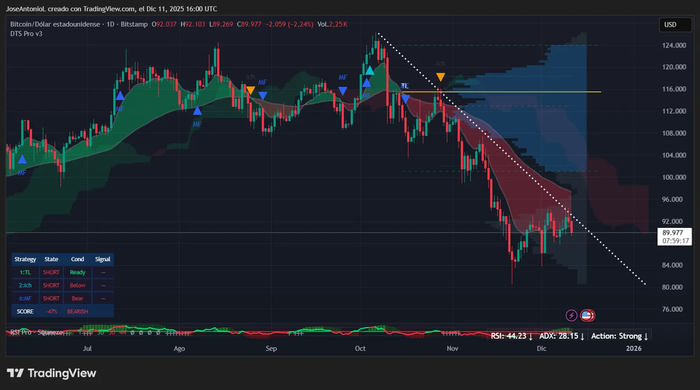Screen dimensions: 700x390
Task: Select the orange Ich sell arrow near October peak
Action: point(440,77)
